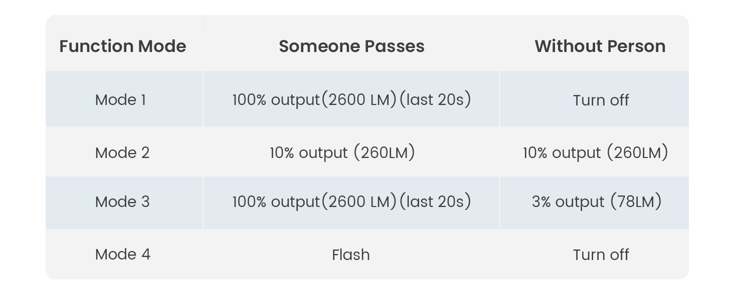The height and width of the screenshot is (300, 734).
Task: Click the Function Mode column header
Action: 123,46
